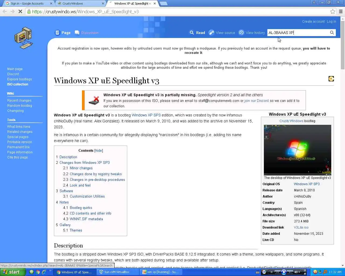Screen dimensions: 345x276
Task: Jump to WINNT.SIF metadata section
Action: tap(86, 219)
